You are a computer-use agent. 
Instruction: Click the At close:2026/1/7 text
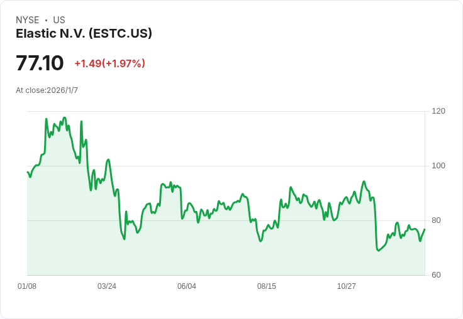point(47,90)
